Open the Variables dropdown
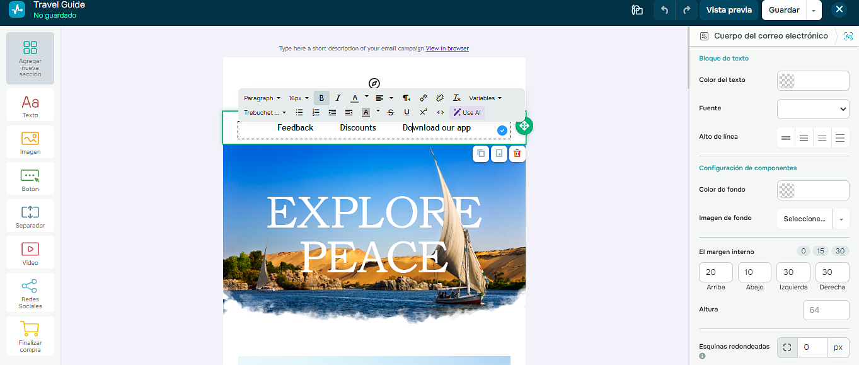The width and height of the screenshot is (859, 365). (485, 98)
